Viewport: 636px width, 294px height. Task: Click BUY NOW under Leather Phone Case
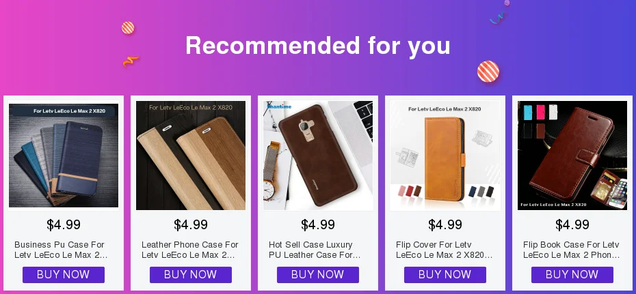pyautogui.click(x=191, y=275)
